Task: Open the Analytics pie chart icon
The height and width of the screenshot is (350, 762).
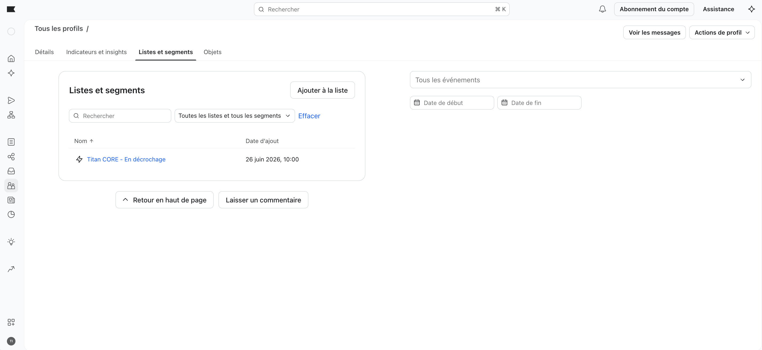Action: [11, 214]
